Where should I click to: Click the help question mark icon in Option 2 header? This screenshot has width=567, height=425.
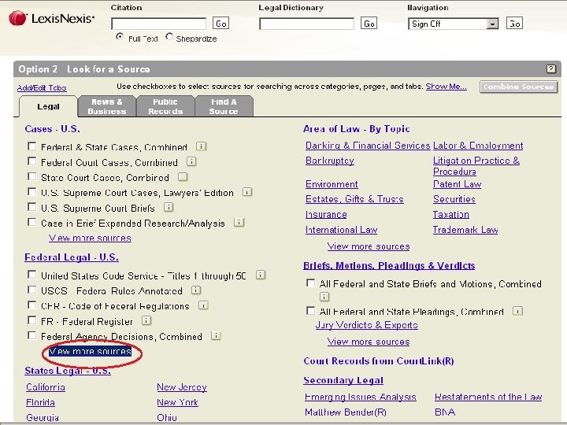click(x=551, y=68)
